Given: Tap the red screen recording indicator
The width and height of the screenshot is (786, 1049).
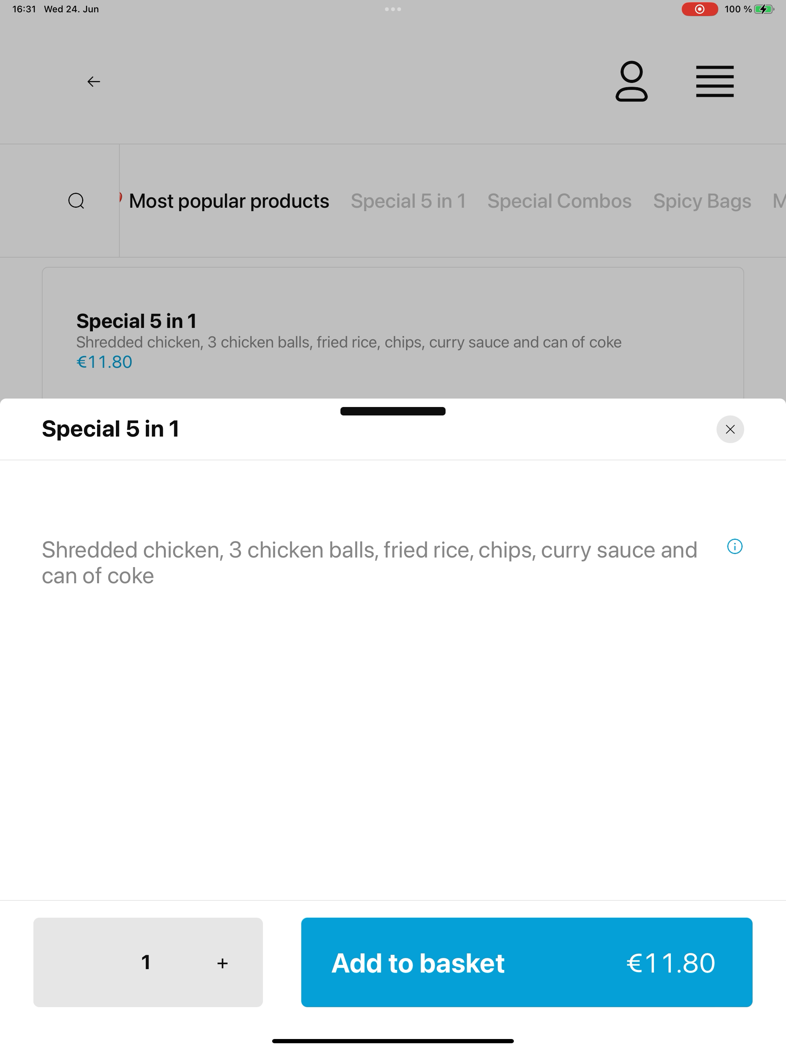Looking at the screenshot, I should (699, 9).
